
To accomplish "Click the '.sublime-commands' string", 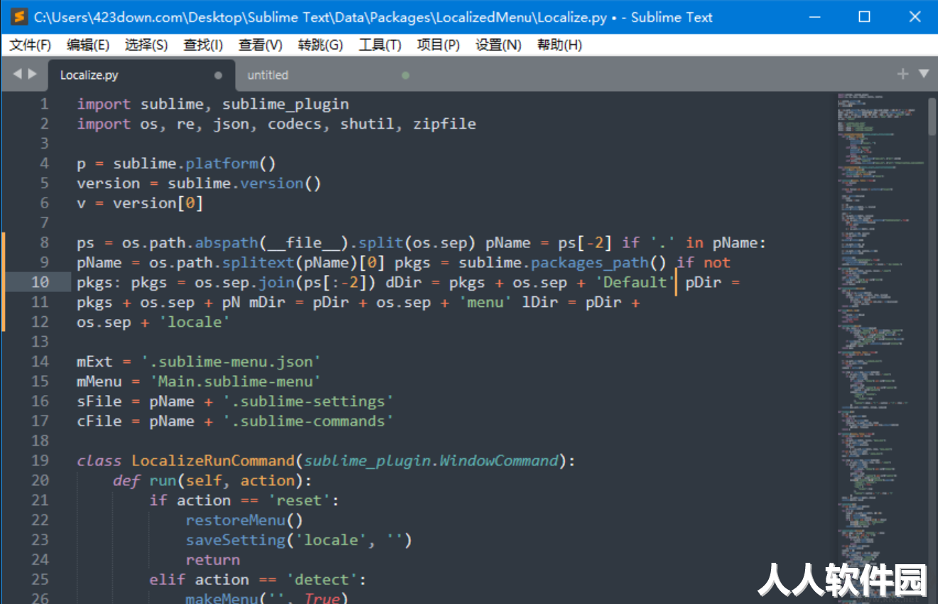I will click(308, 421).
